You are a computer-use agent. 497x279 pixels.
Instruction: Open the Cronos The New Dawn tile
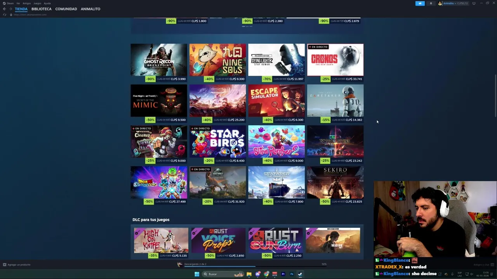tap(335, 60)
